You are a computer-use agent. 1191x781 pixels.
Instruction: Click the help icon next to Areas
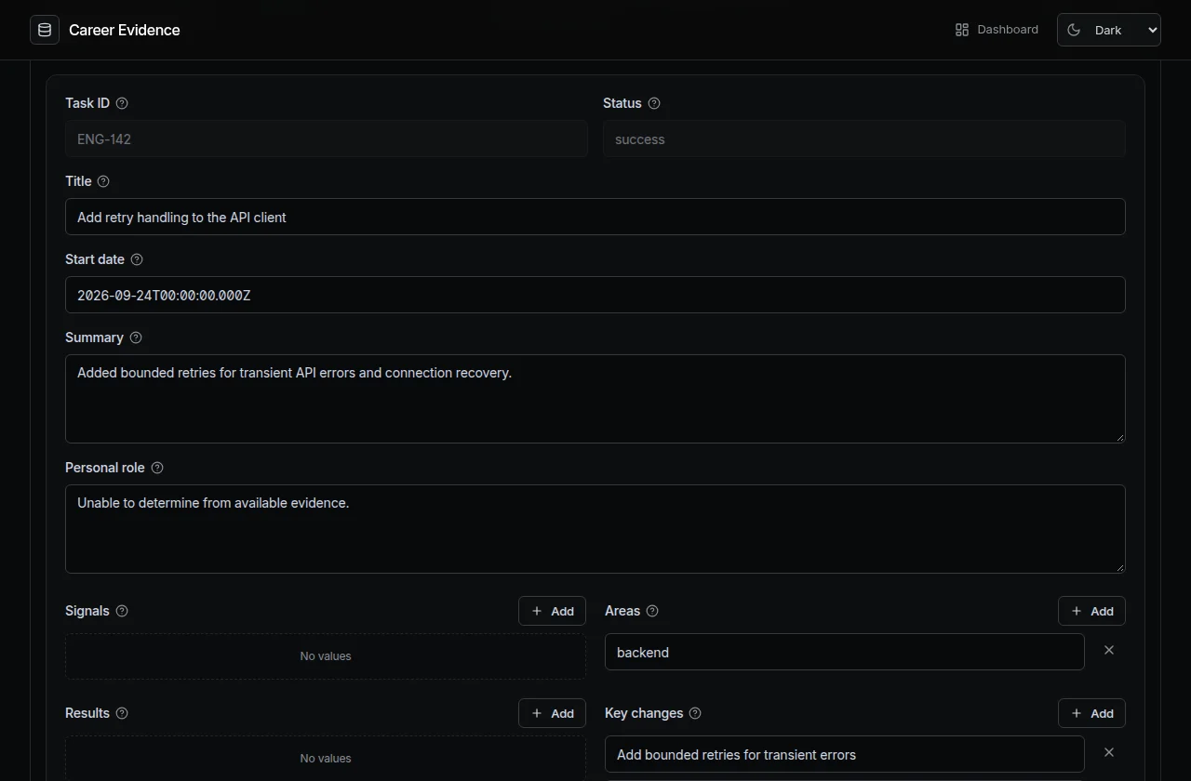tap(652, 611)
